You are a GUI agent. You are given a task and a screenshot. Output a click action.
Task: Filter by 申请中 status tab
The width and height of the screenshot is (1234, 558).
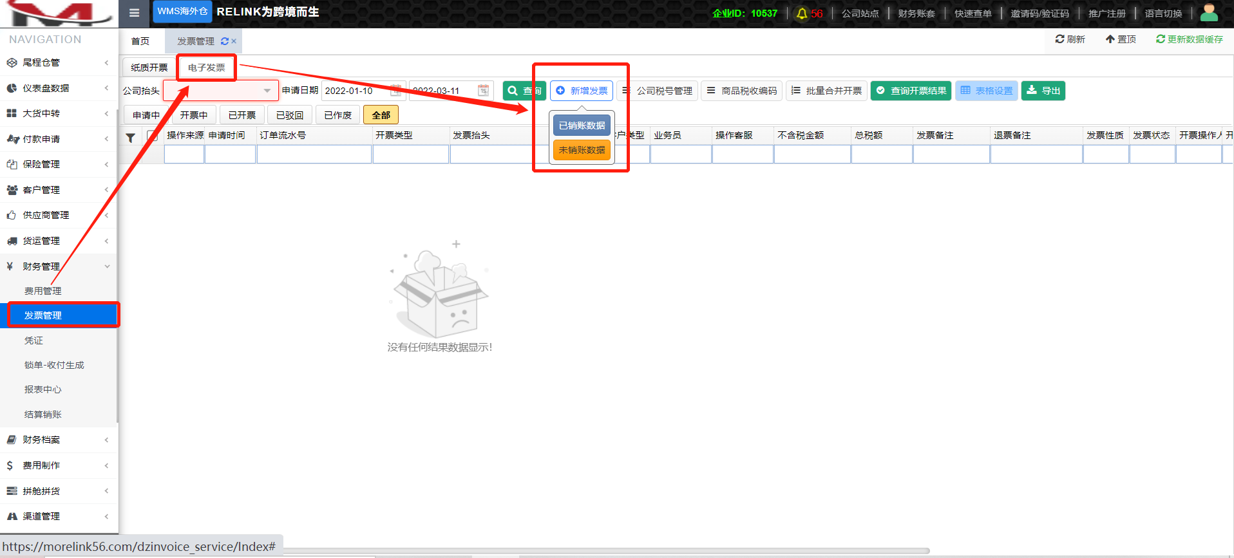[x=146, y=115]
